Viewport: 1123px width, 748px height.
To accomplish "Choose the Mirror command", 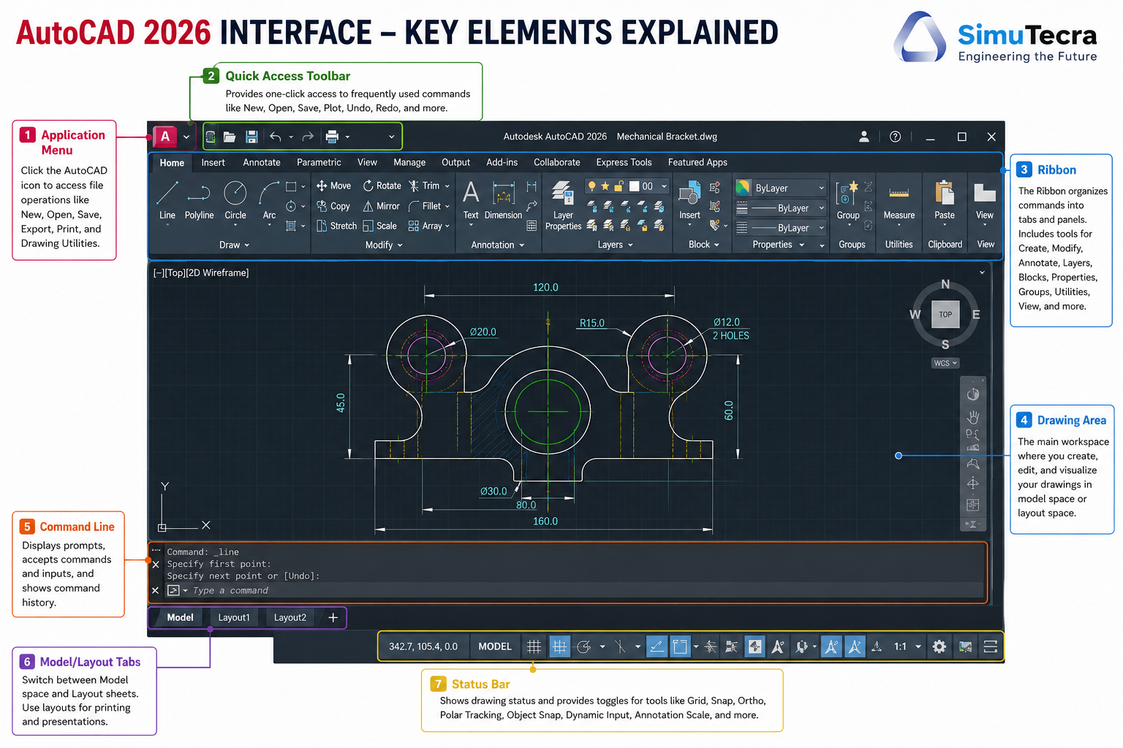I will pos(382,206).
